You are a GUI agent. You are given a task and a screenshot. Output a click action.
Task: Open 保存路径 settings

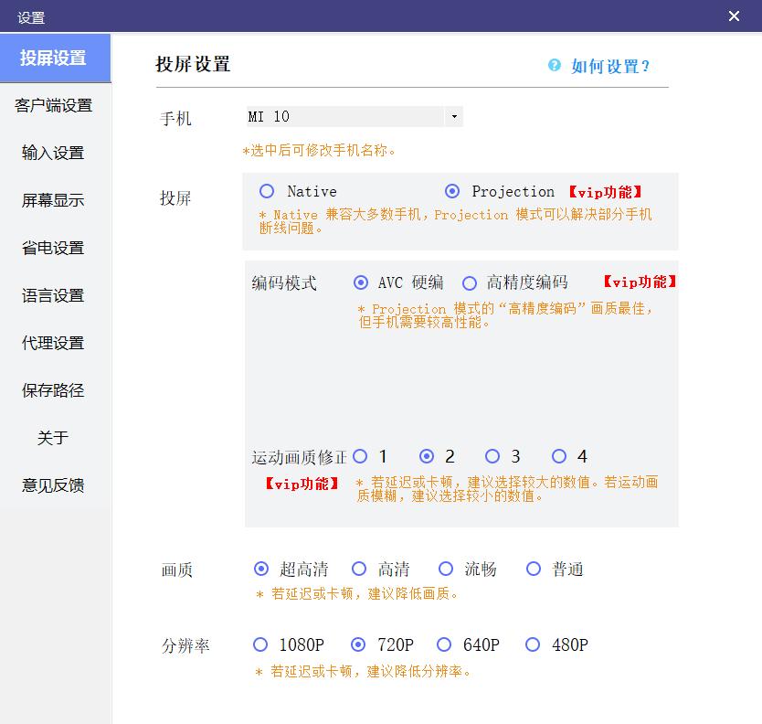pos(54,390)
